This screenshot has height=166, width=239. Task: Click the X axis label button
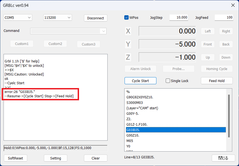pos(128,31)
